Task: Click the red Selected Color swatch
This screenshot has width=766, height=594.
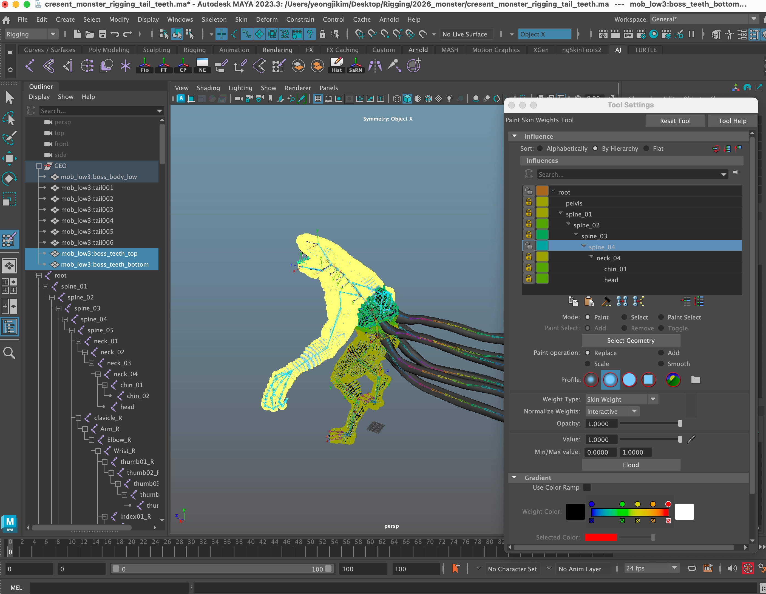Action: click(600, 537)
